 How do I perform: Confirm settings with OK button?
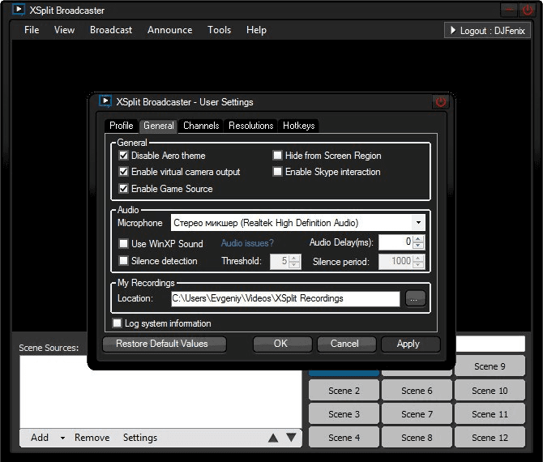click(282, 344)
